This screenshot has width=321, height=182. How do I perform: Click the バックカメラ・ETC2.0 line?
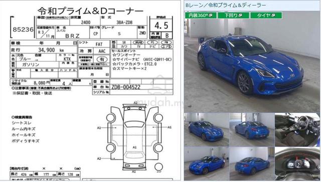[134, 64]
